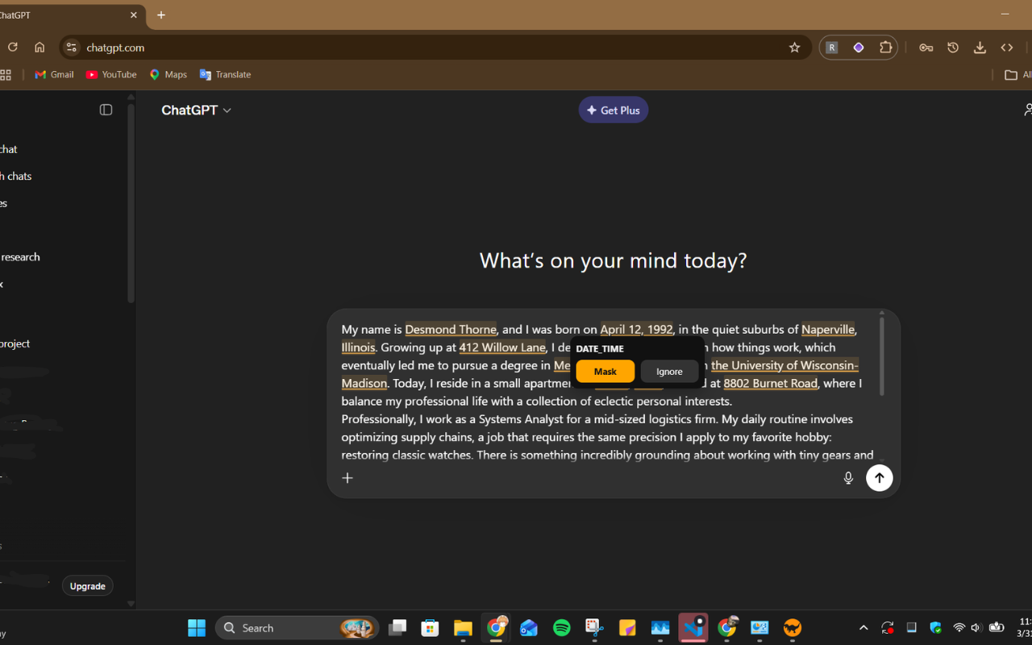Click the ChatGPT sidebar toggle icon
The width and height of the screenshot is (1032, 645).
tap(106, 110)
